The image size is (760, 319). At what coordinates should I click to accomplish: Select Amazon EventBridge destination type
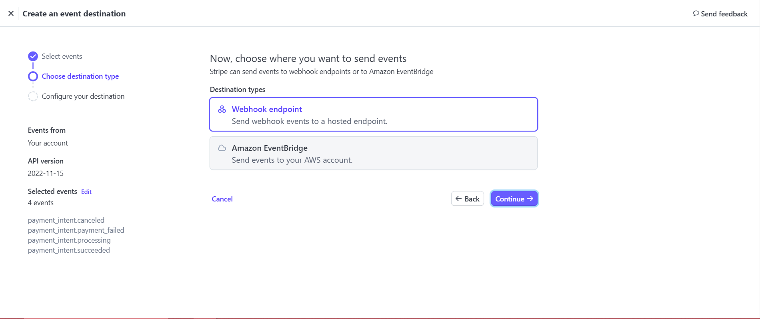374,153
